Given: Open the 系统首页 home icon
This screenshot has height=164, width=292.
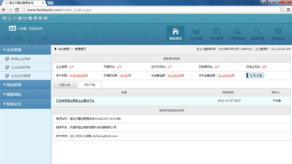Looking at the screenshot, I should 175,34.
